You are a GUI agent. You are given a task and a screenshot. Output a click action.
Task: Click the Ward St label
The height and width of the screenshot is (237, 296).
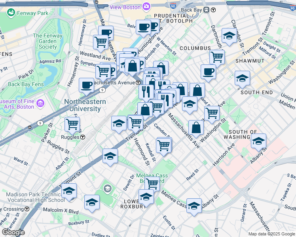(21, 161)
